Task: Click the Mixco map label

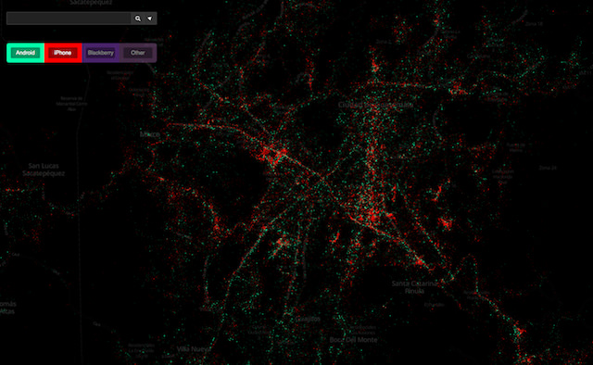Action: (x=150, y=134)
